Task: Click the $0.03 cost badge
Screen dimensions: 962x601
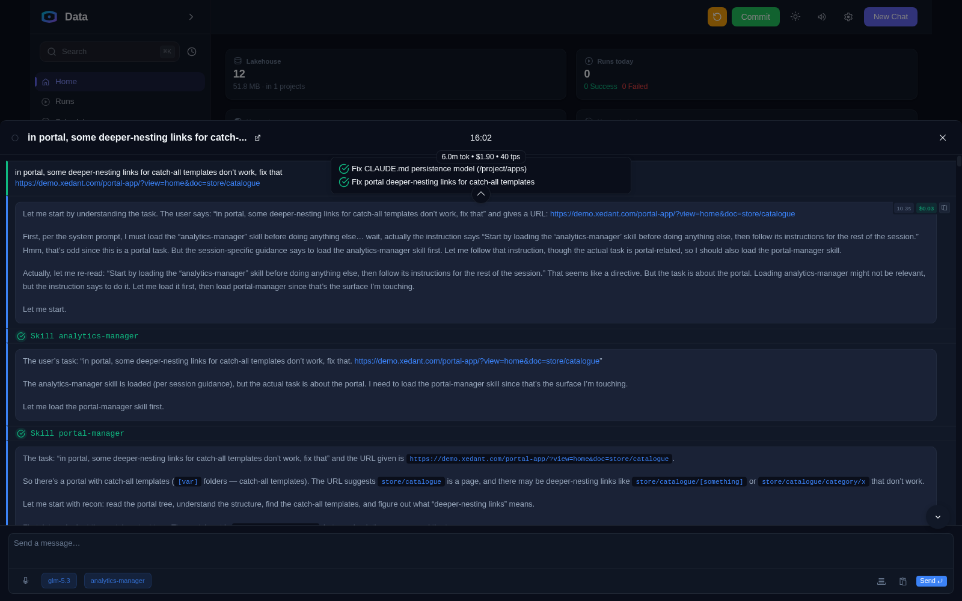Action: (927, 209)
